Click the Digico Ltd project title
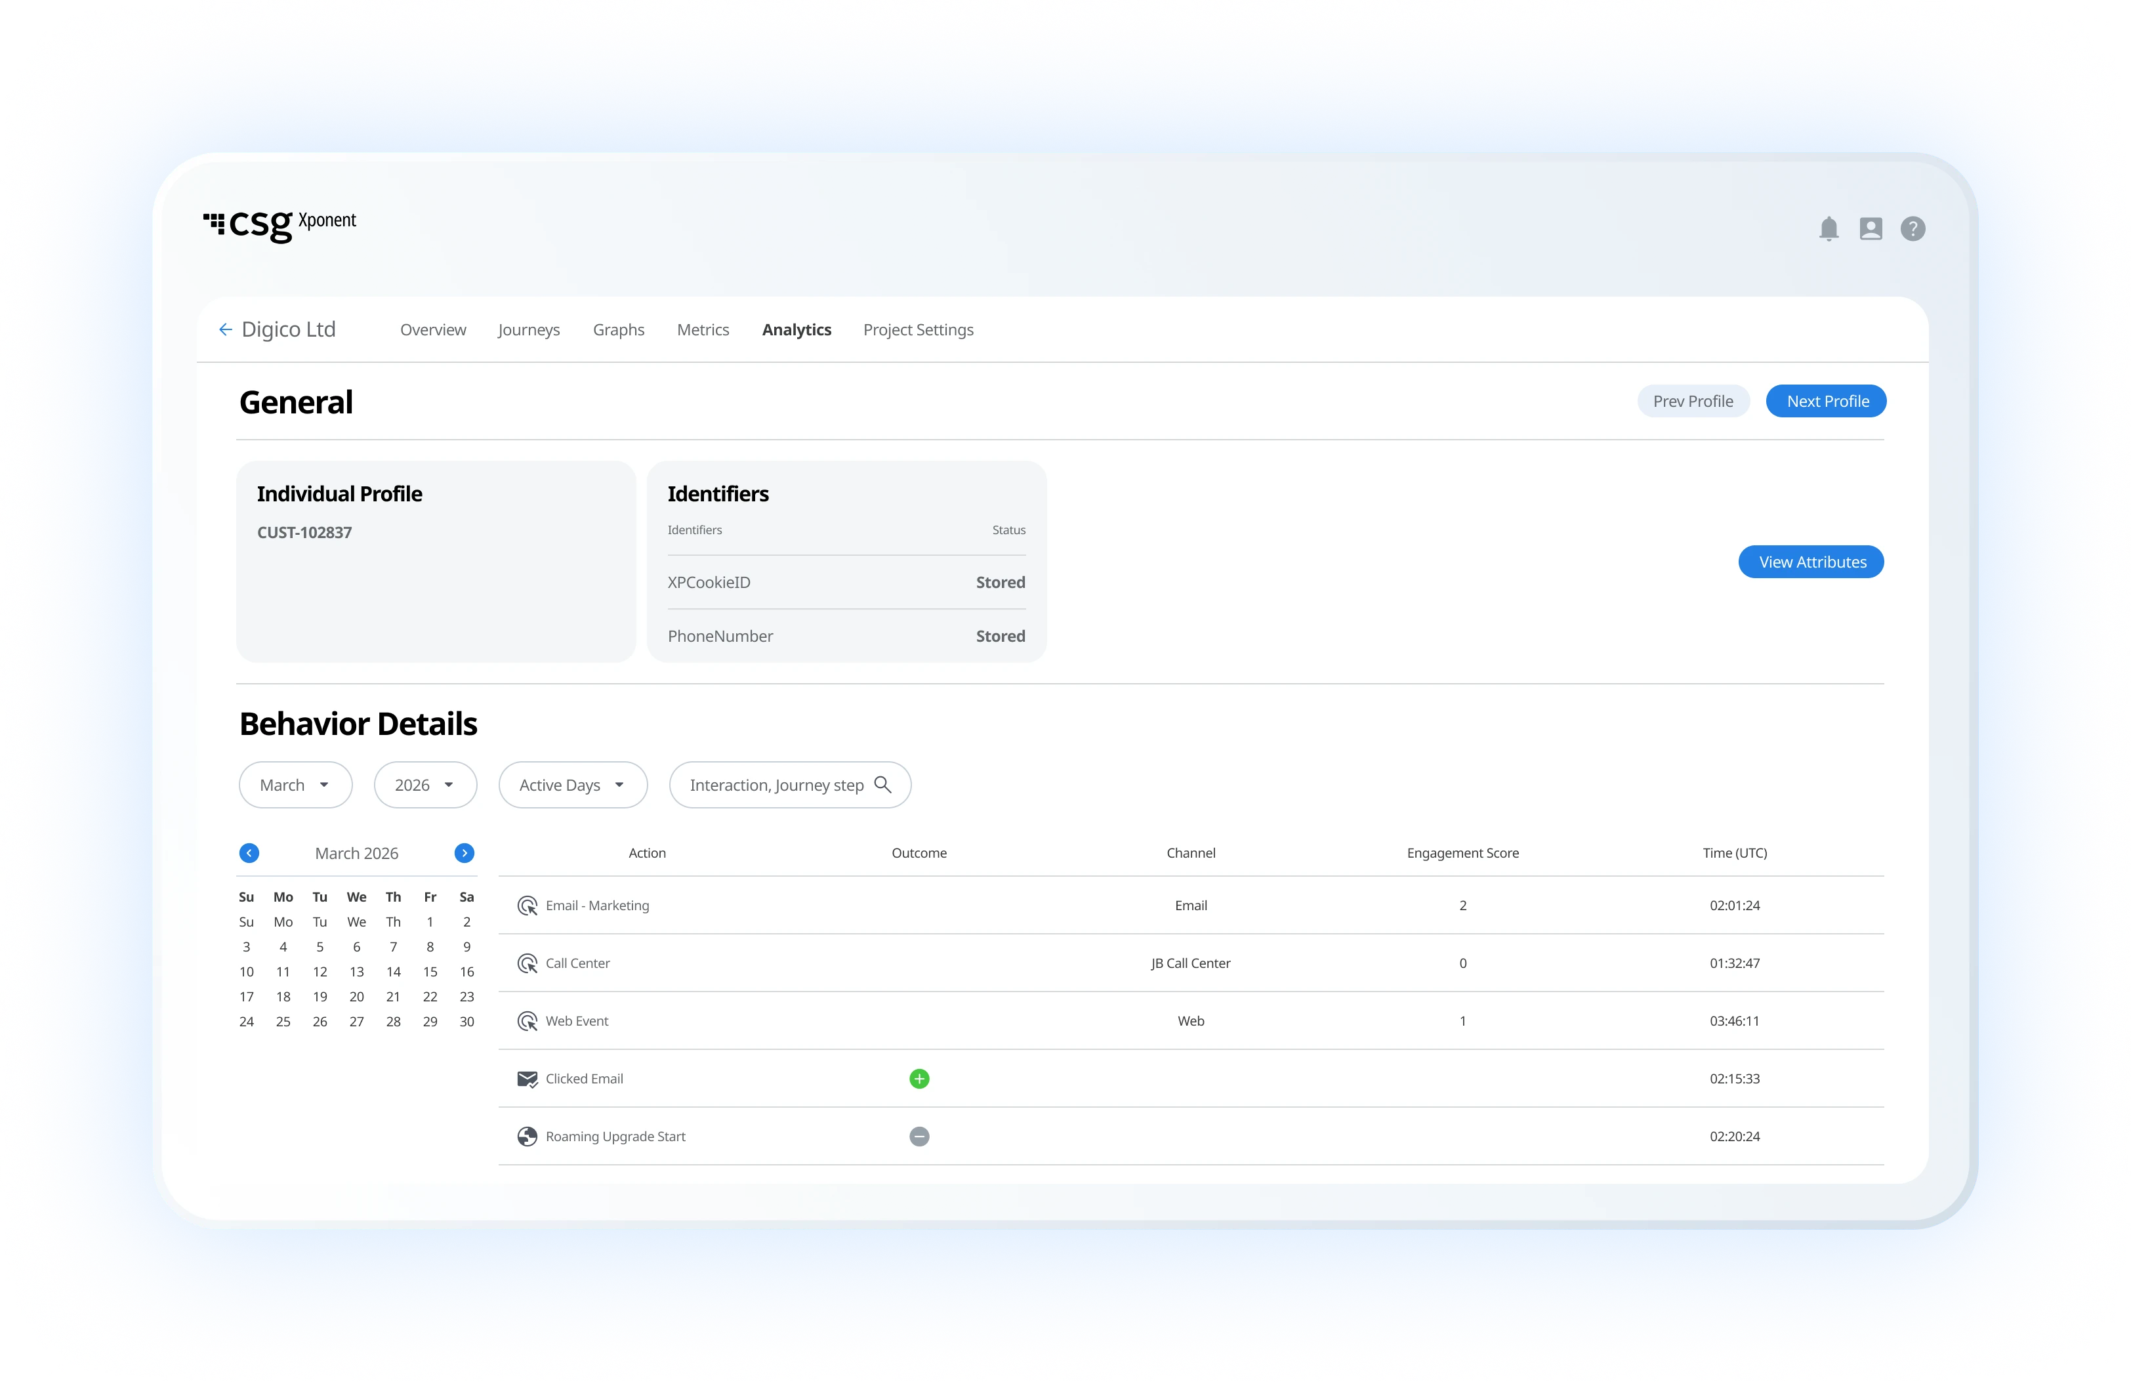The height and width of the screenshot is (1382, 2131). pyautogui.click(x=288, y=329)
